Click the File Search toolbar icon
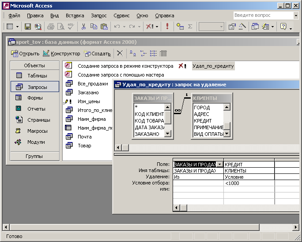Viewport: 302px width, 242px height. tap(38, 27)
